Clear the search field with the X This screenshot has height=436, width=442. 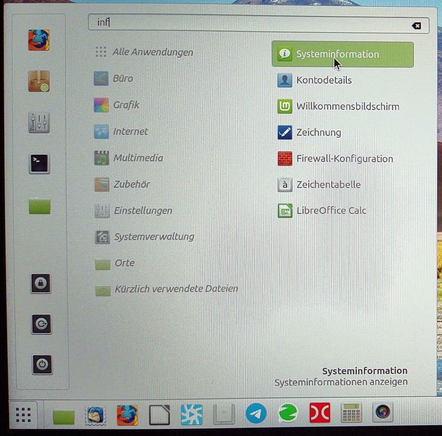click(416, 26)
